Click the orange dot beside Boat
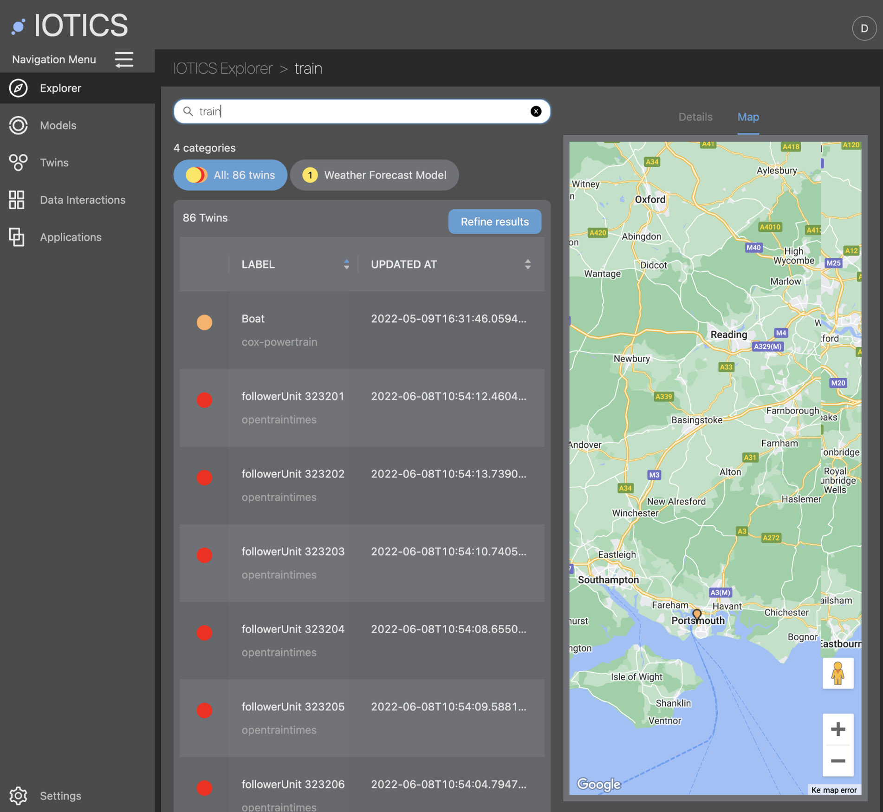The image size is (883, 812). click(x=204, y=322)
